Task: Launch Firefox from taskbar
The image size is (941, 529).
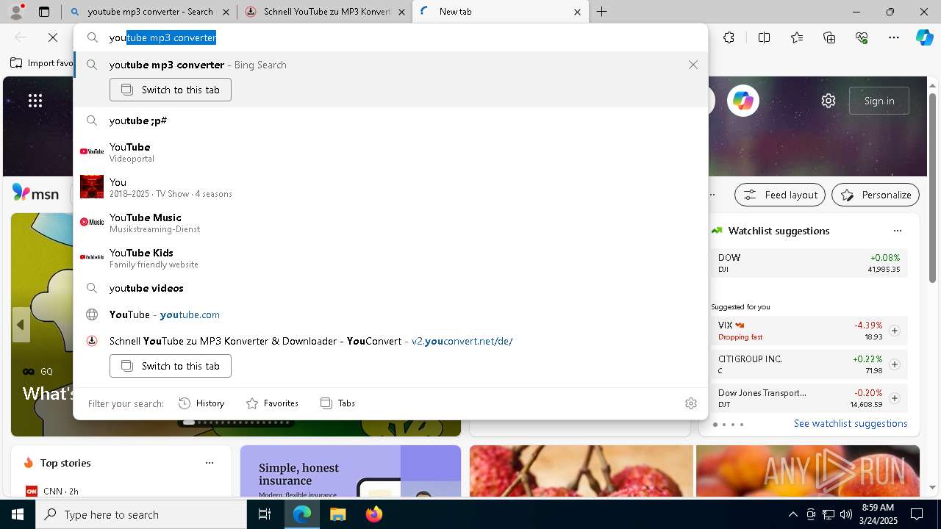Action: pyautogui.click(x=373, y=514)
